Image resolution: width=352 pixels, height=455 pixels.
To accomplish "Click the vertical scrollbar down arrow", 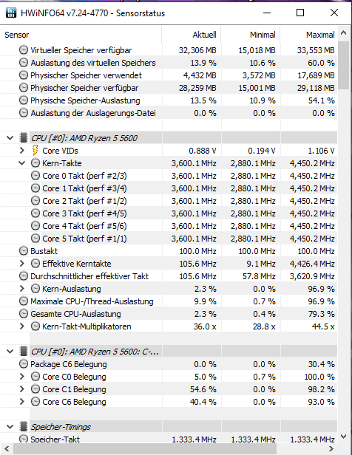I will pos(344,436).
